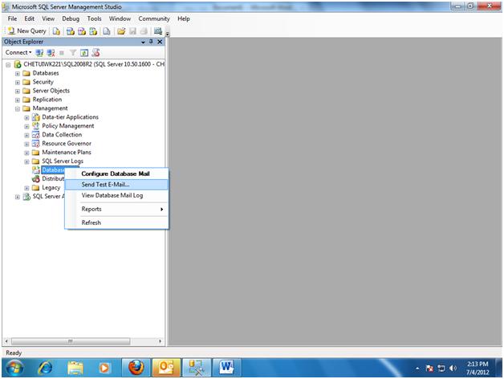Choose Configure Database Mail from context menu
This screenshot has width=504, height=379.
pyautogui.click(x=116, y=173)
